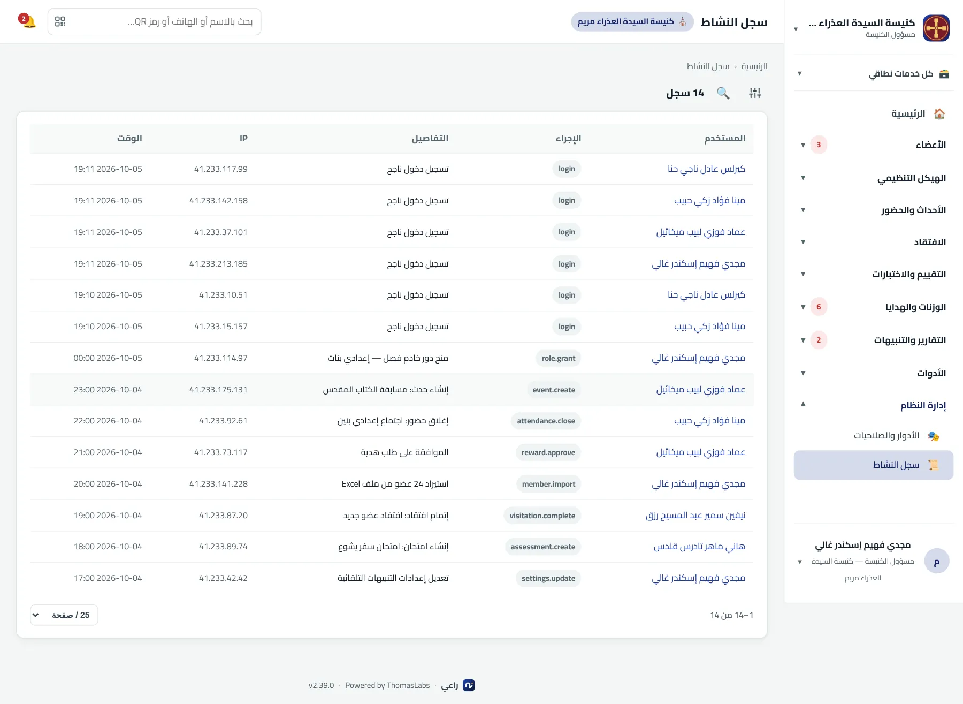This screenshot has width=963, height=704.
Task: Open الأدوات menu section
Action: (874, 373)
